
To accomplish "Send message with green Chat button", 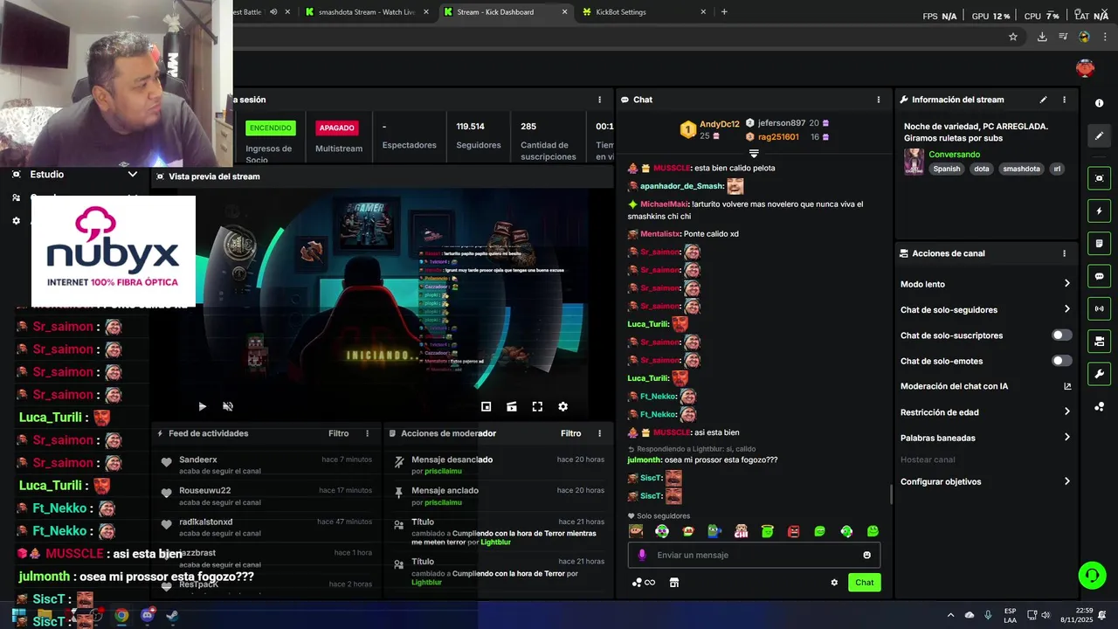I will click(864, 583).
